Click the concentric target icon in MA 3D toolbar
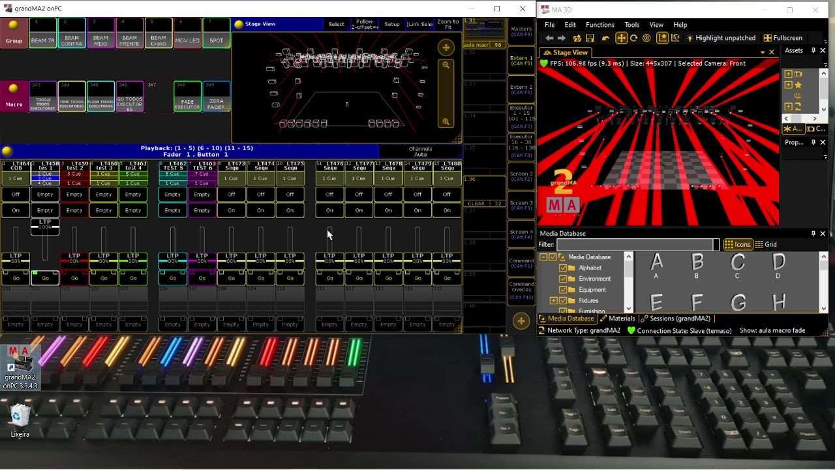 point(646,38)
